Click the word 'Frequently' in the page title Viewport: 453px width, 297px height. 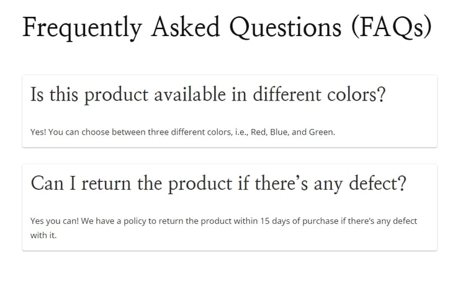click(x=83, y=29)
